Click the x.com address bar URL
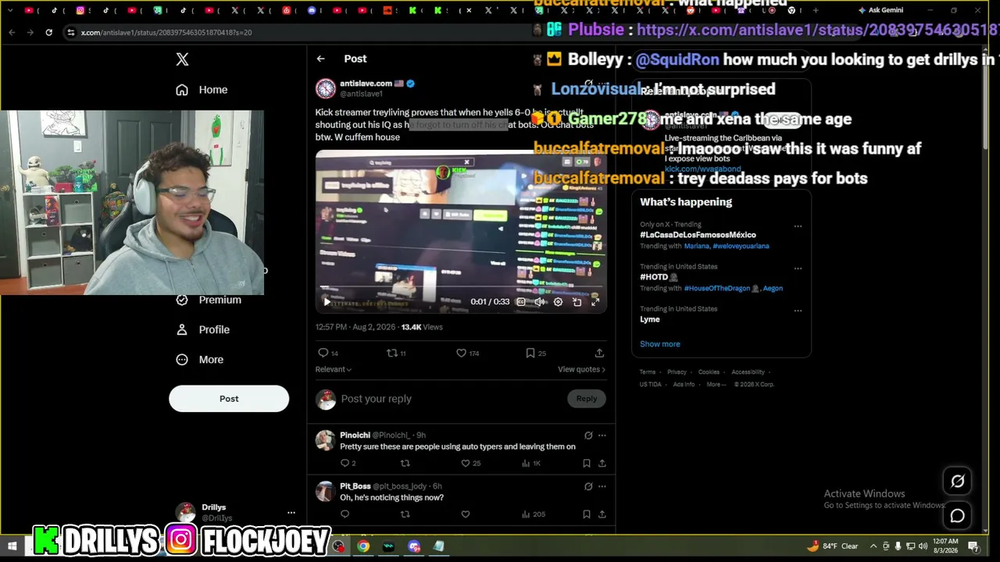The height and width of the screenshot is (562, 1000). 166,33
